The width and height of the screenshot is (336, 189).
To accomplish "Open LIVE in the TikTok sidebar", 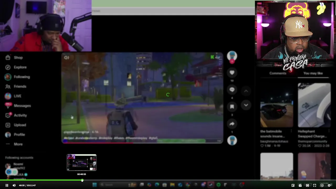I will tap(13, 96).
